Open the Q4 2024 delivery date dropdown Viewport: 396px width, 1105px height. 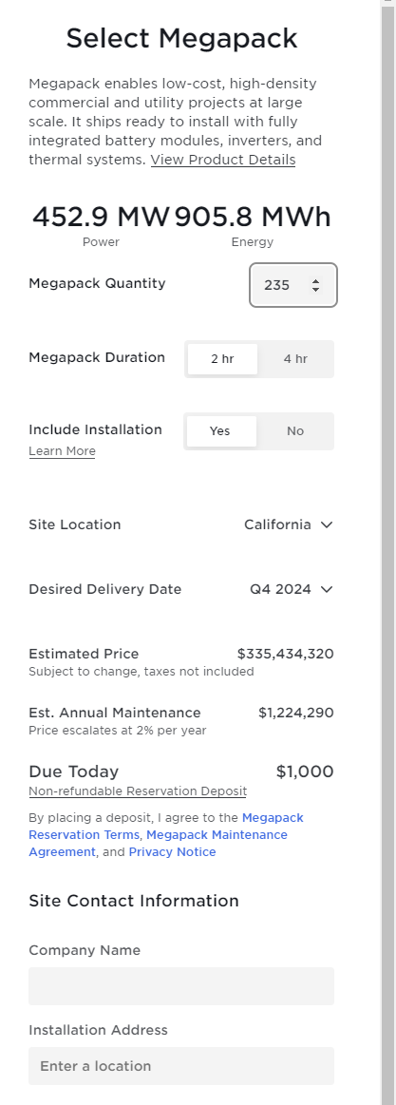[291, 590]
